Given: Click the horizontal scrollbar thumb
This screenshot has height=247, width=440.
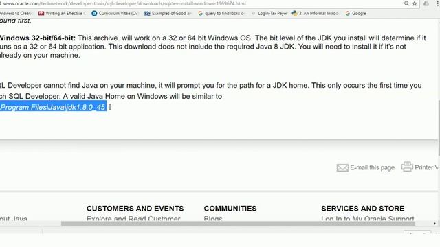Looking at the screenshot, I should [238, 224].
